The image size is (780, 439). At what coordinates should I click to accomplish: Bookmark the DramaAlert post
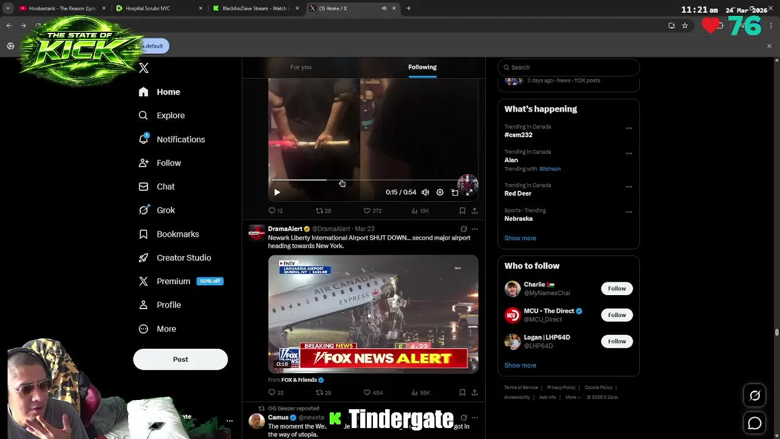click(x=463, y=393)
